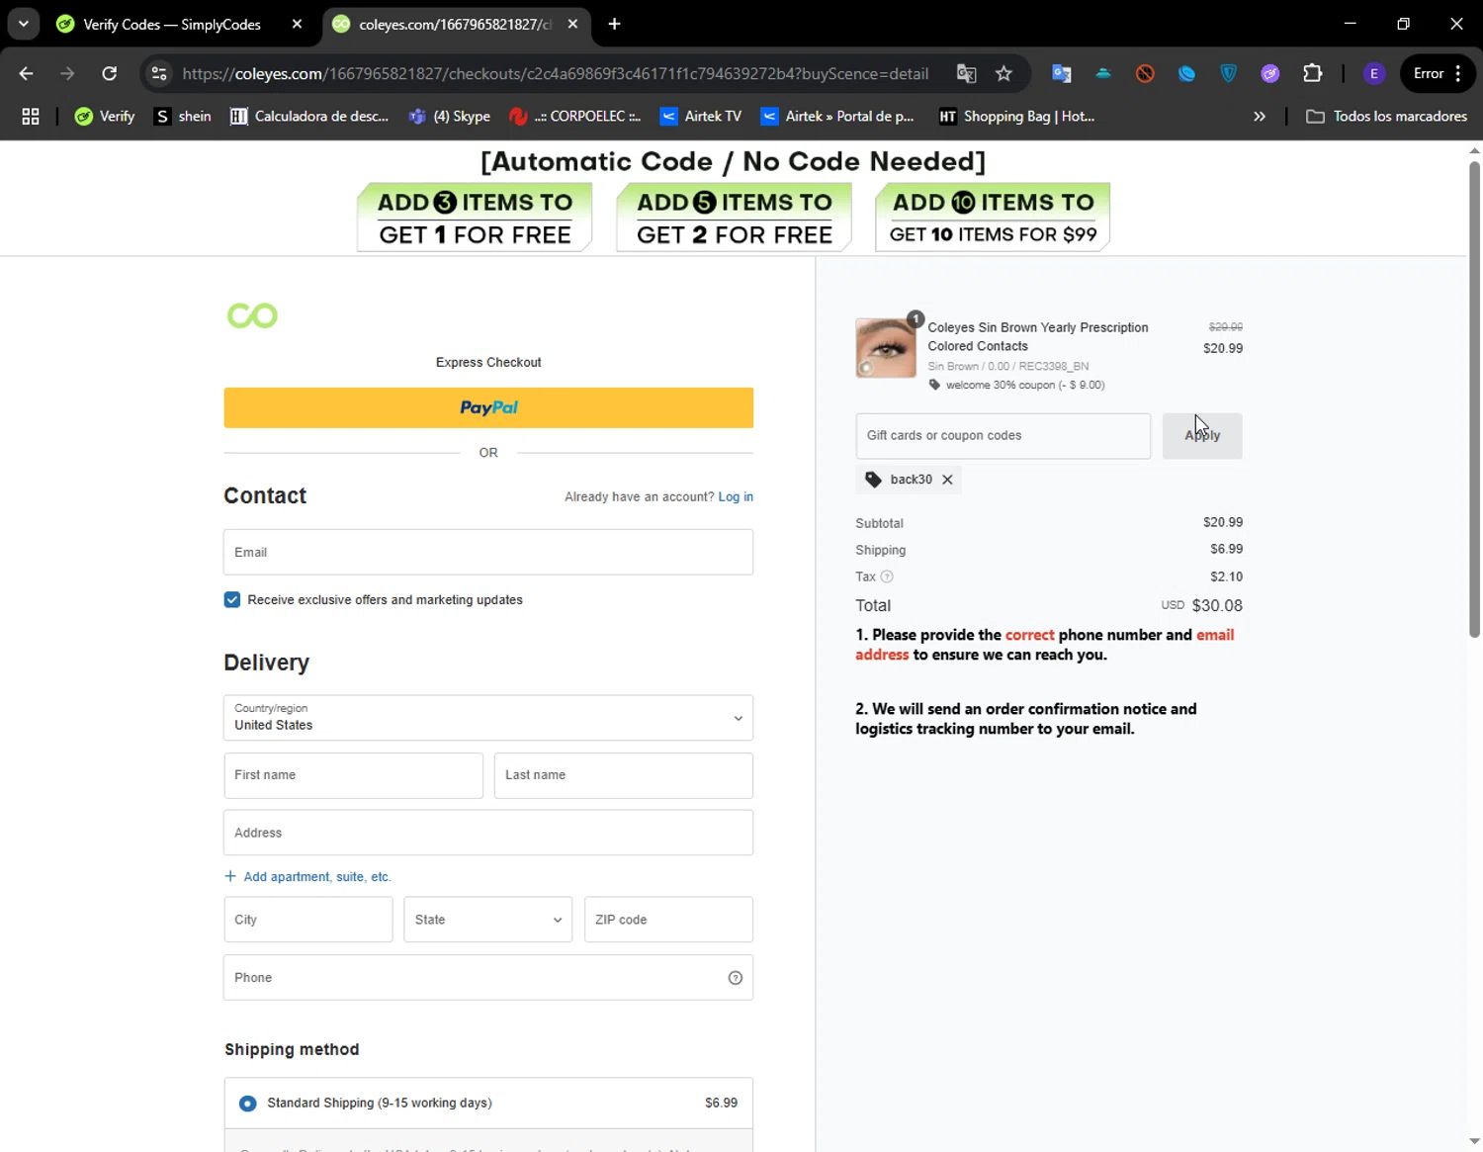Click the Address input field
Image resolution: width=1483 pixels, height=1152 pixels.
coord(488,833)
